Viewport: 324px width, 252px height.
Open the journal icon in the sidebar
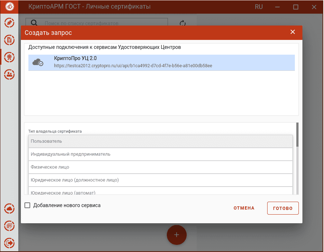tap(9, 226)
